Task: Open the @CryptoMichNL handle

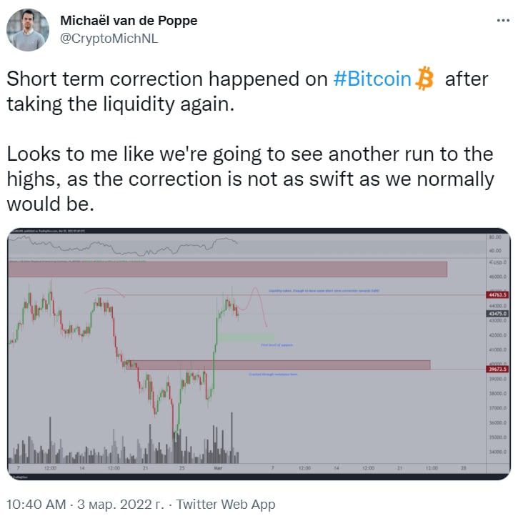Action: tap(109, 39)
